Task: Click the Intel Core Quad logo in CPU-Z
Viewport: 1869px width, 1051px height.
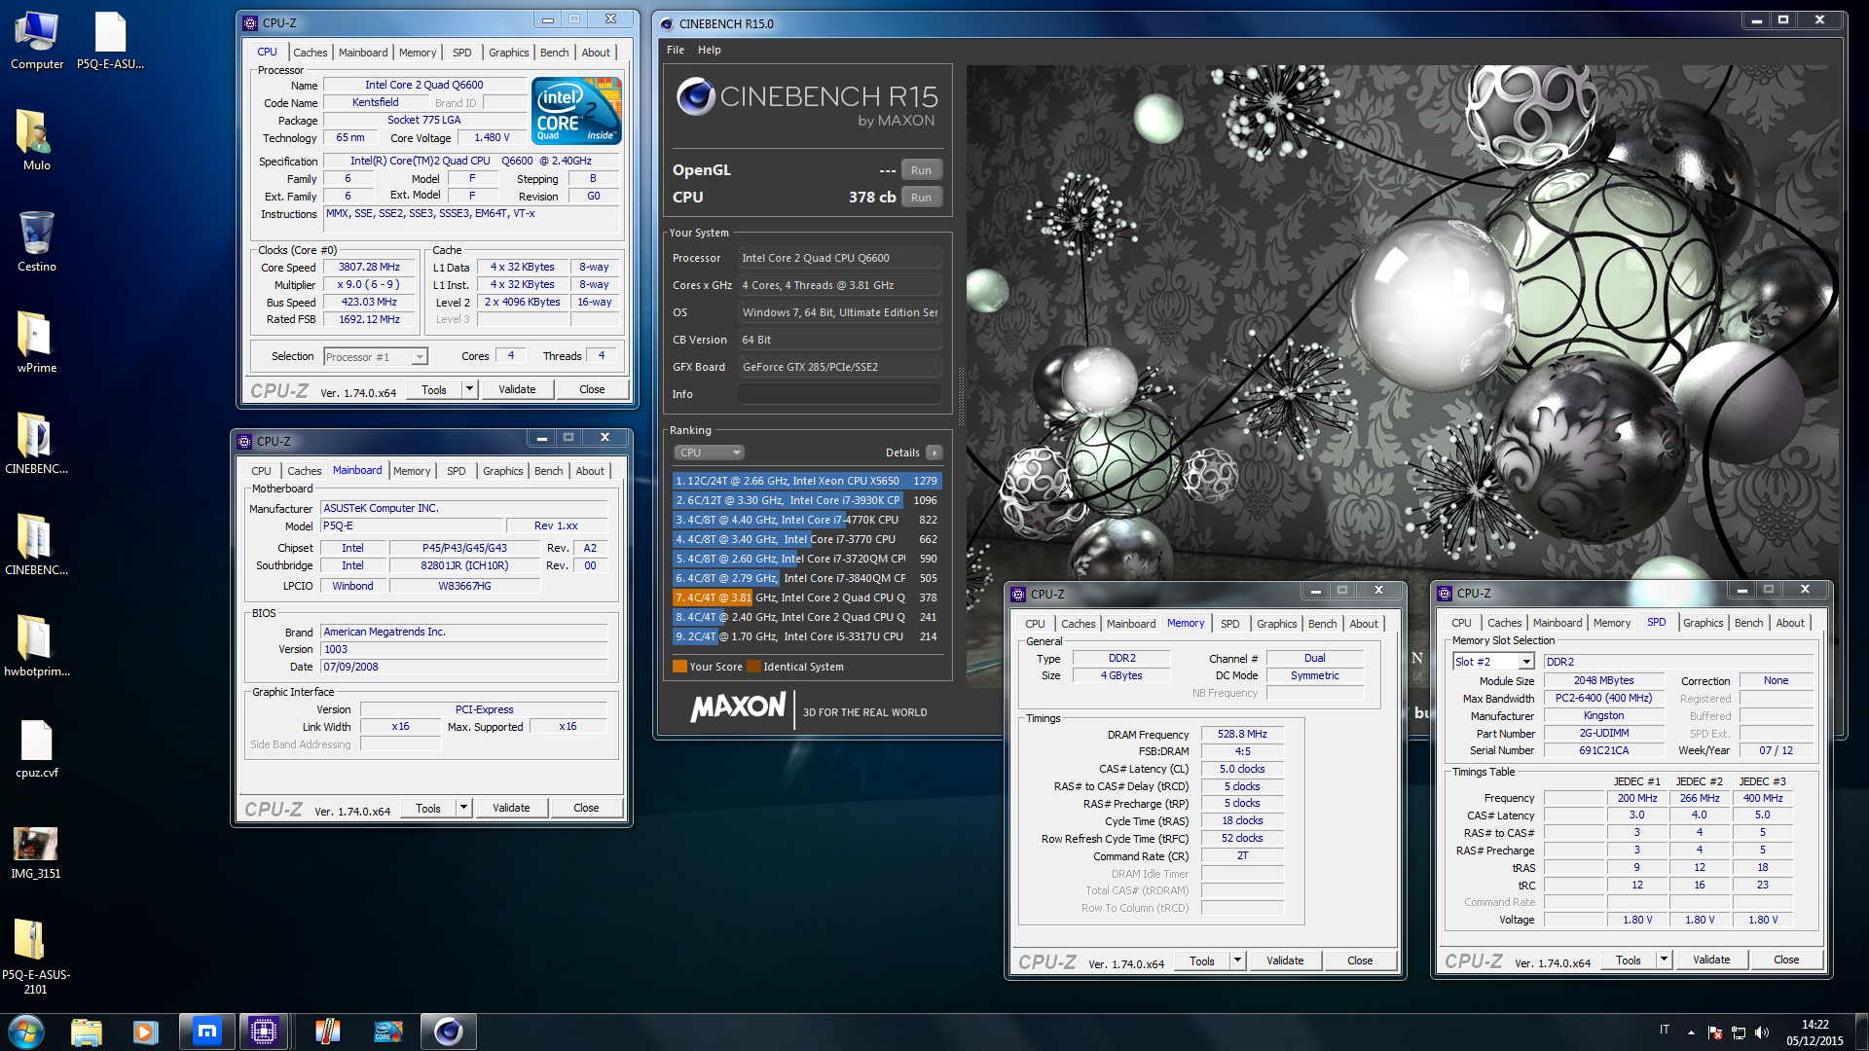Action: click(x=576, y=111)
